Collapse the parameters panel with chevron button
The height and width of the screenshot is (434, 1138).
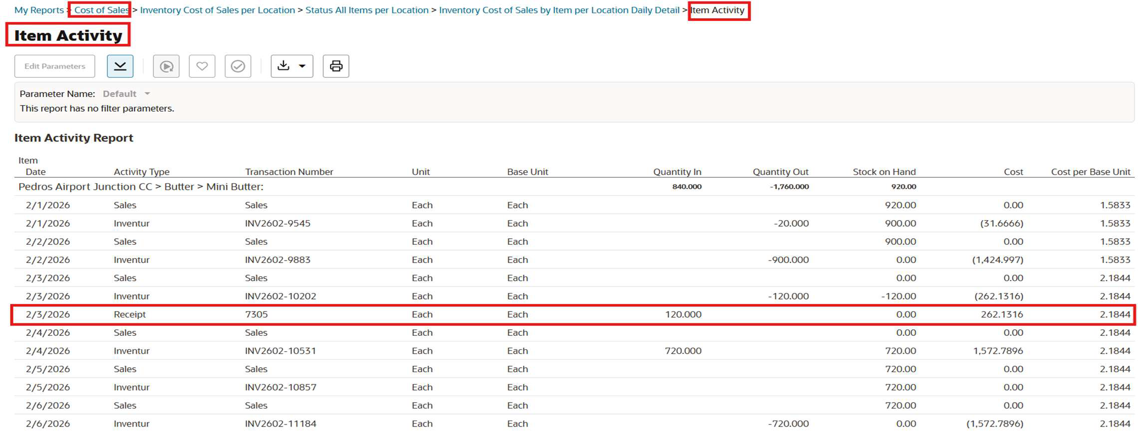pyautogui.click(x=120, y=66)
